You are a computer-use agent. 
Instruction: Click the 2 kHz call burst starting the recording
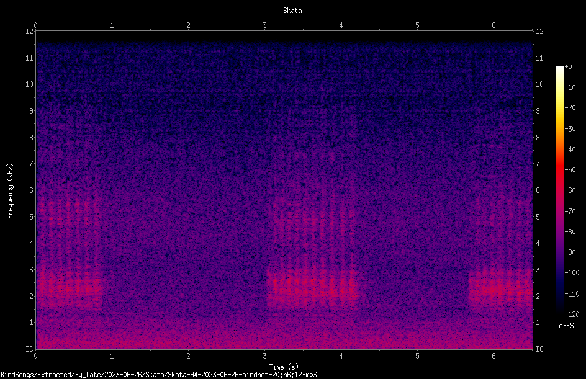point(69,288)
